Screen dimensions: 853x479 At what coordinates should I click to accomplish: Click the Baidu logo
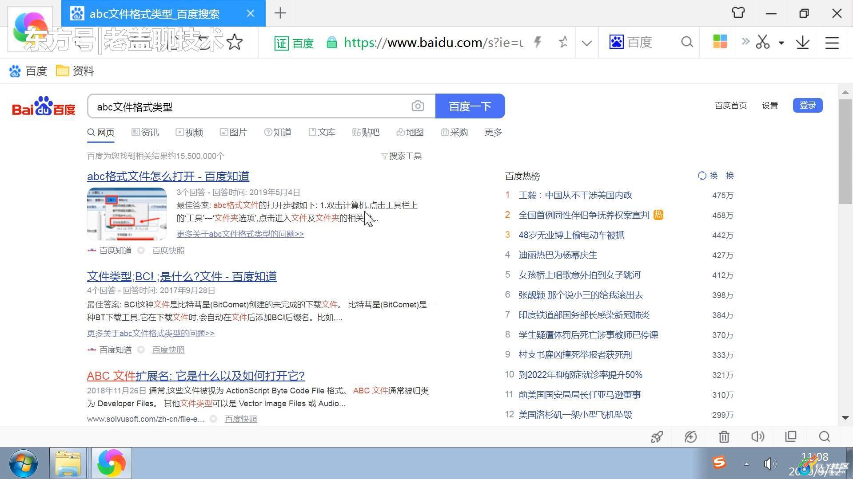(x=44, y=106)
